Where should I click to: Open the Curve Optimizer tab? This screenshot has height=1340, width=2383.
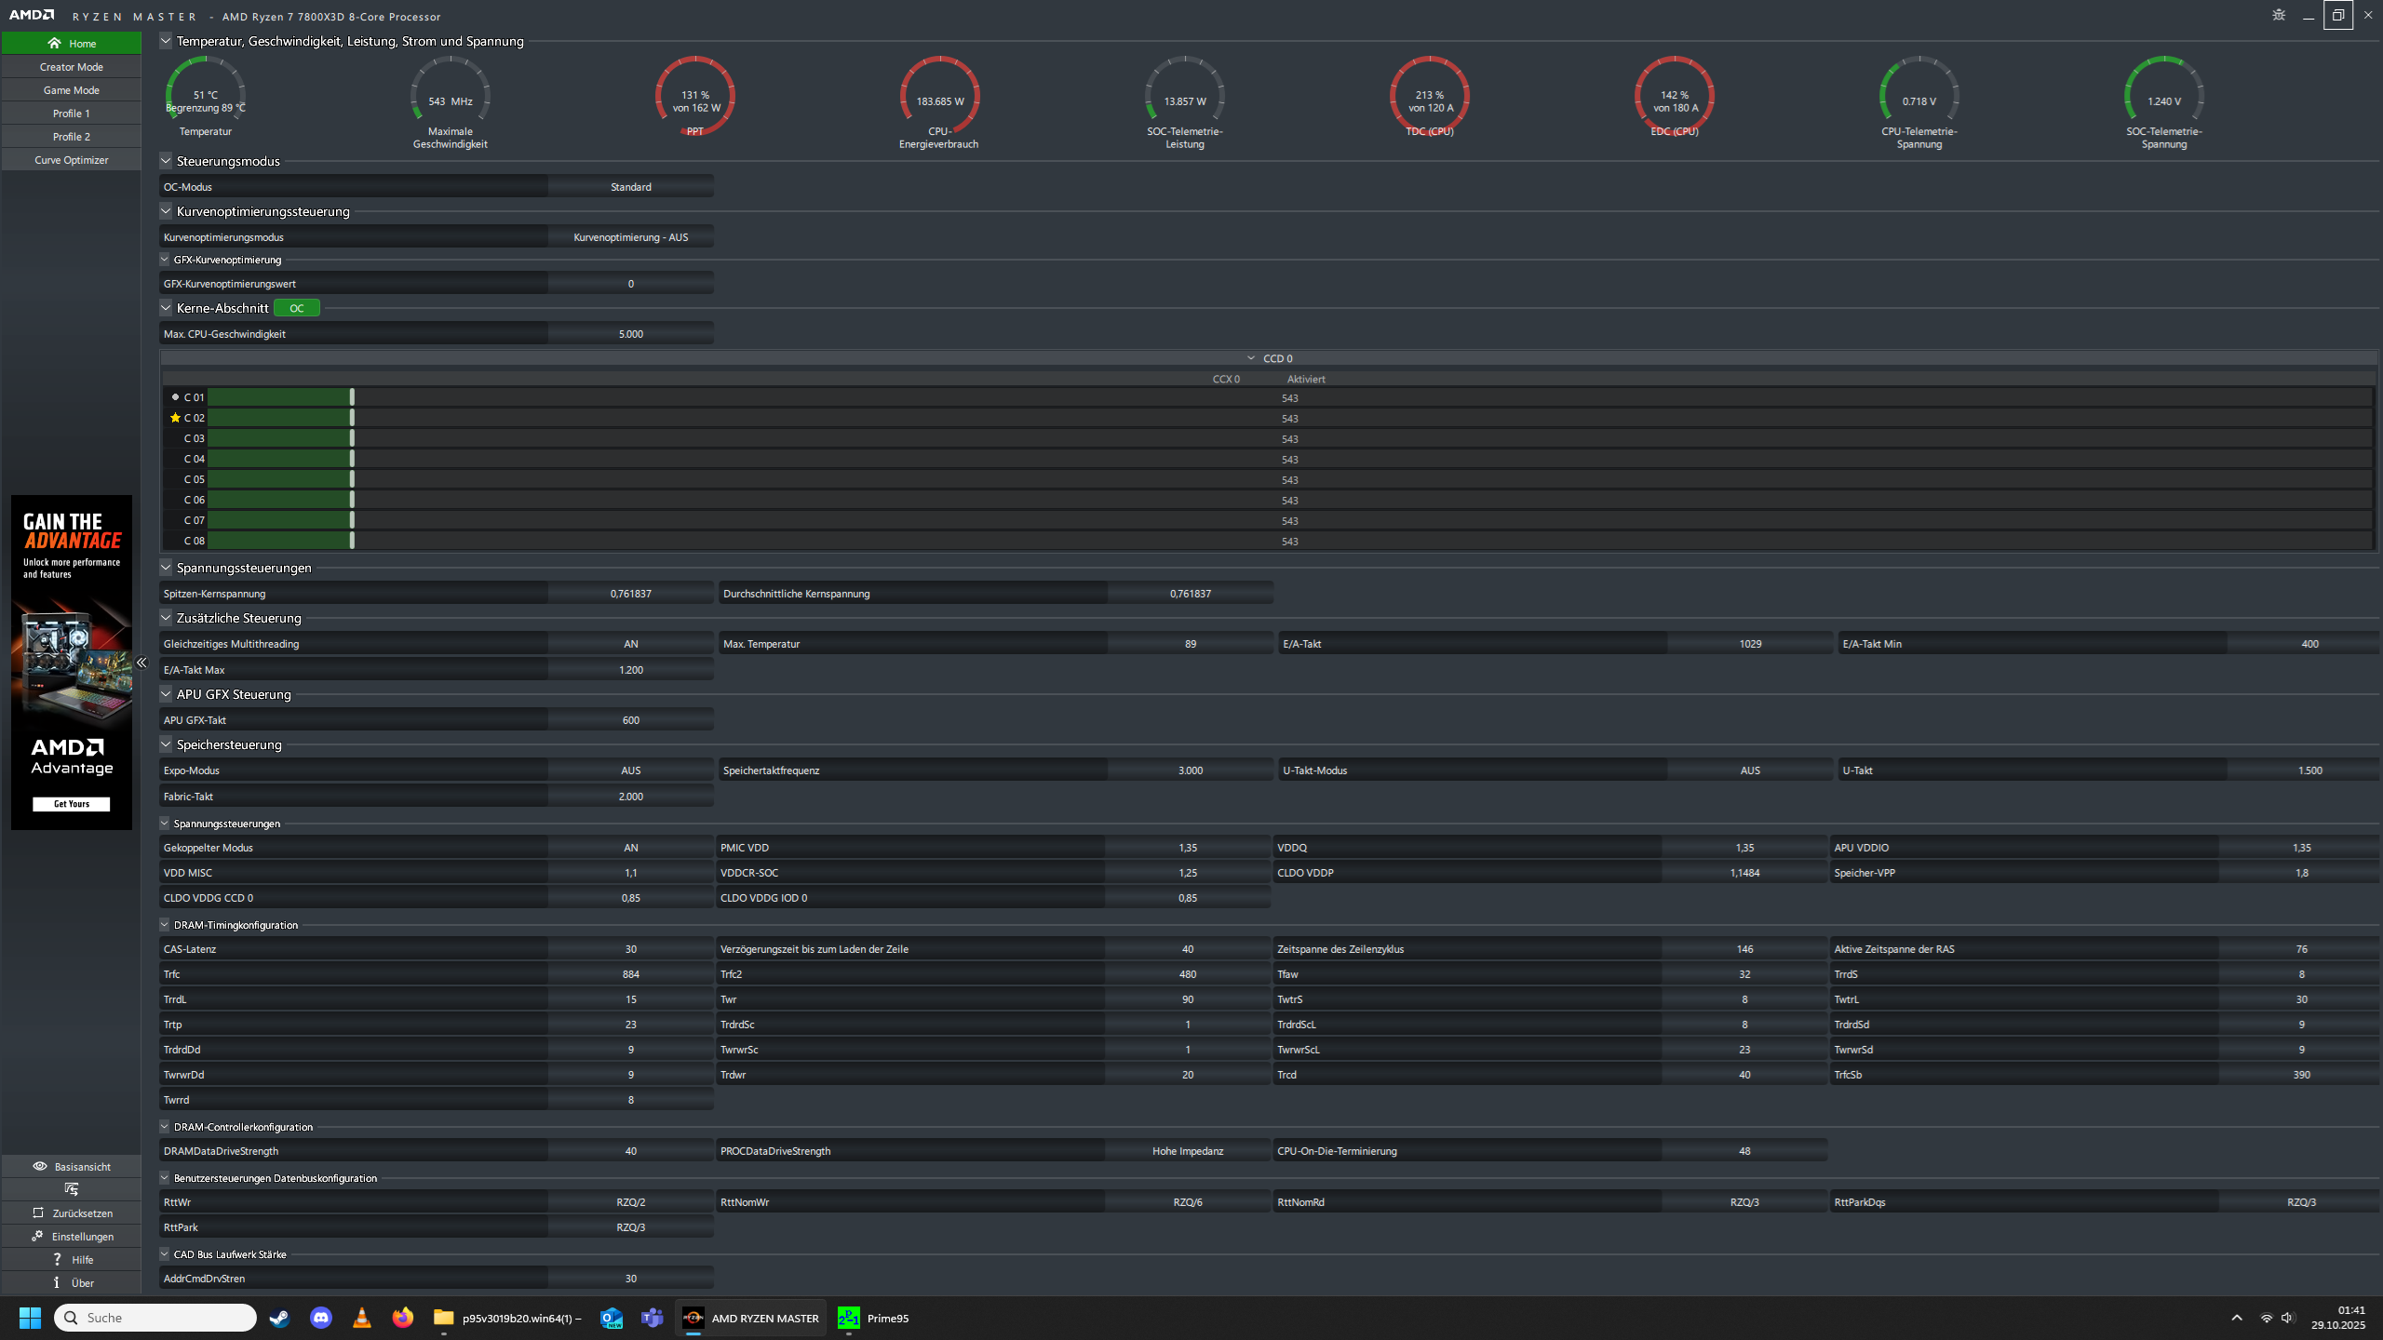coord(71,160)
